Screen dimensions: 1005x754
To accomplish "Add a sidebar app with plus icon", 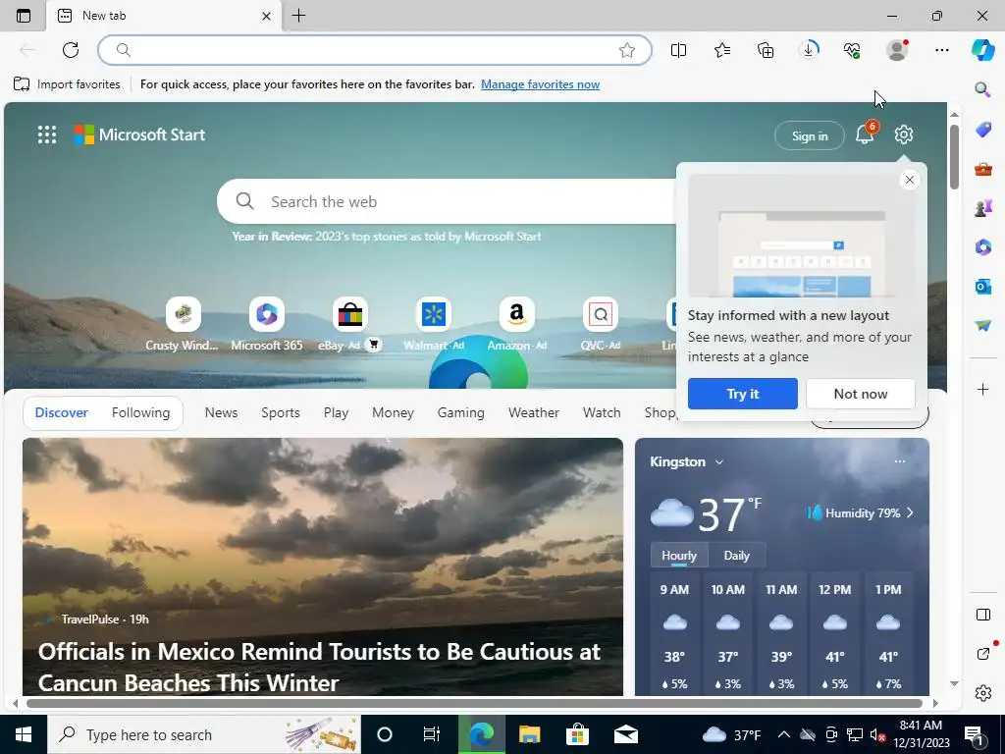I will (x=983, y=389).
